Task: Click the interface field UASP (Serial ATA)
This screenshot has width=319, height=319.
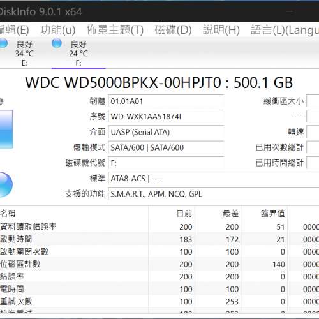Action: tap(166, 132)
